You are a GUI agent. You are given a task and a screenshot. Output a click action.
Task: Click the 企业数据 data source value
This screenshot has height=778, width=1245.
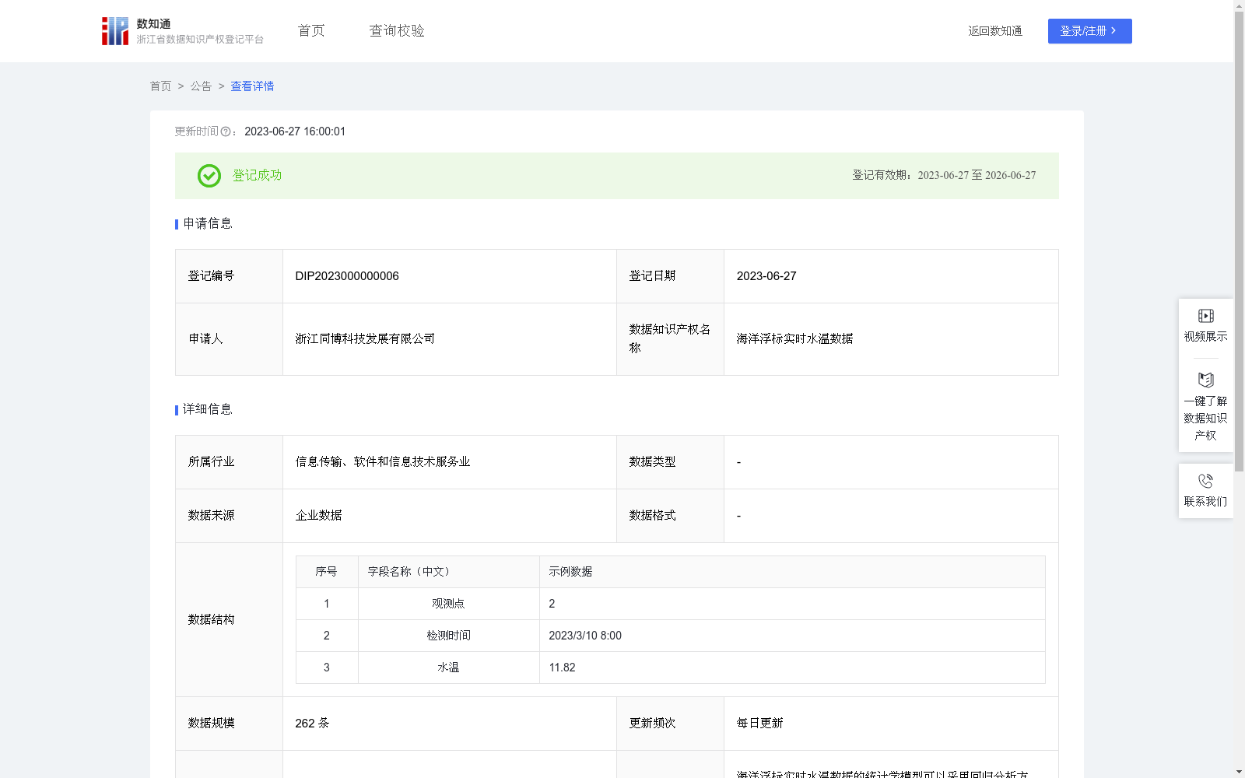pos(318,516)
